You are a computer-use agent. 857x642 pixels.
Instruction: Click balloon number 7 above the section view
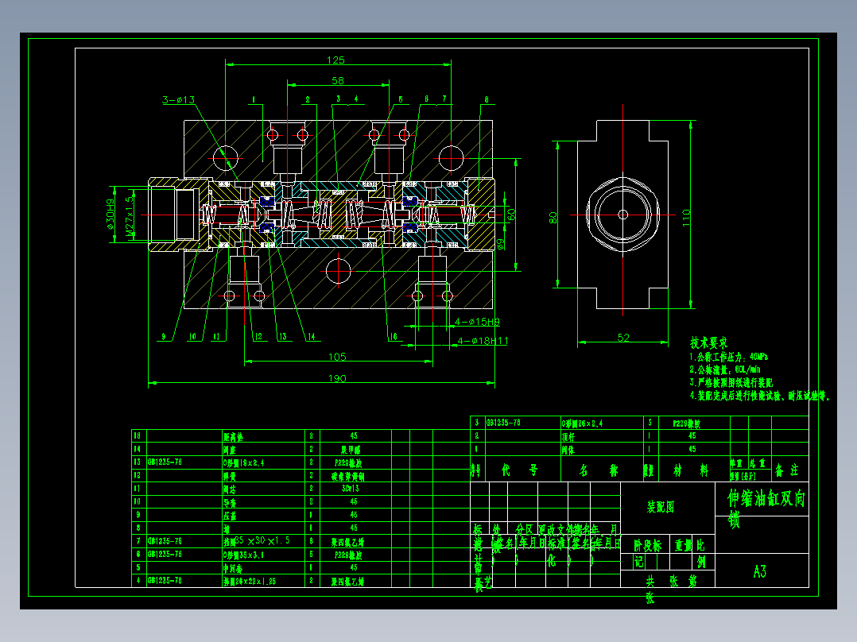click(x=444, y=99)
